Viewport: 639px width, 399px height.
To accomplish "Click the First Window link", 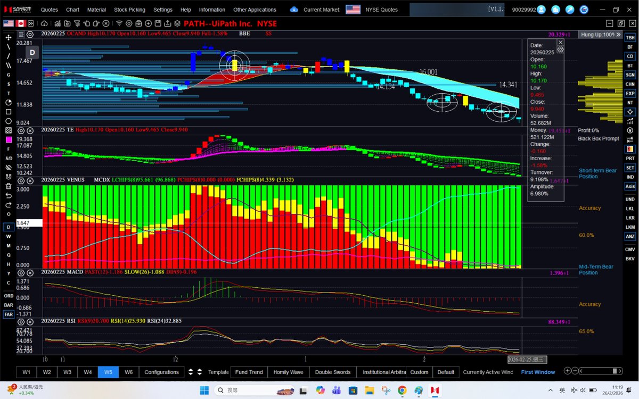I will pyautogui.click(x=538, y=372).
